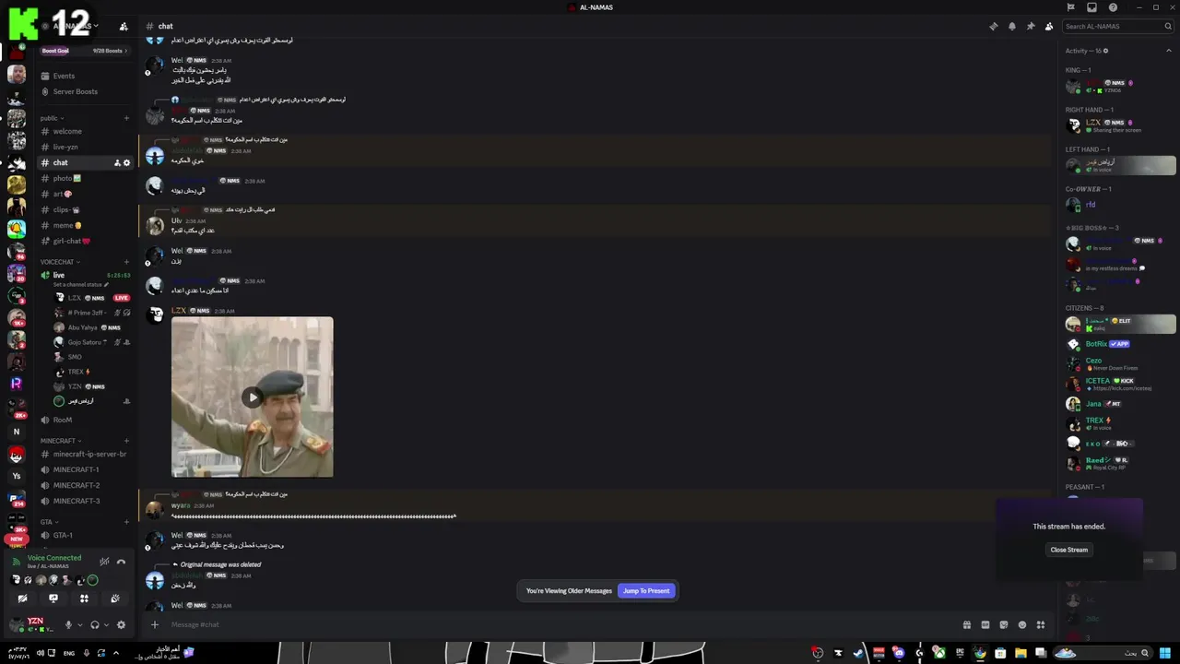Open apps launcher in message bar

pyautogui.click(x=1041, y=624)
